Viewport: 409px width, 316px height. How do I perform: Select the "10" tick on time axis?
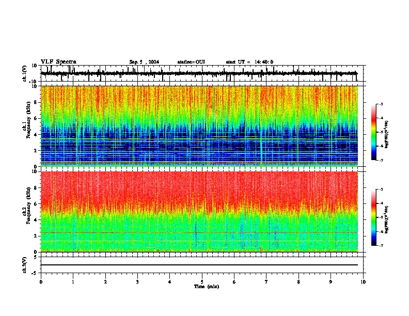(363, 282)
